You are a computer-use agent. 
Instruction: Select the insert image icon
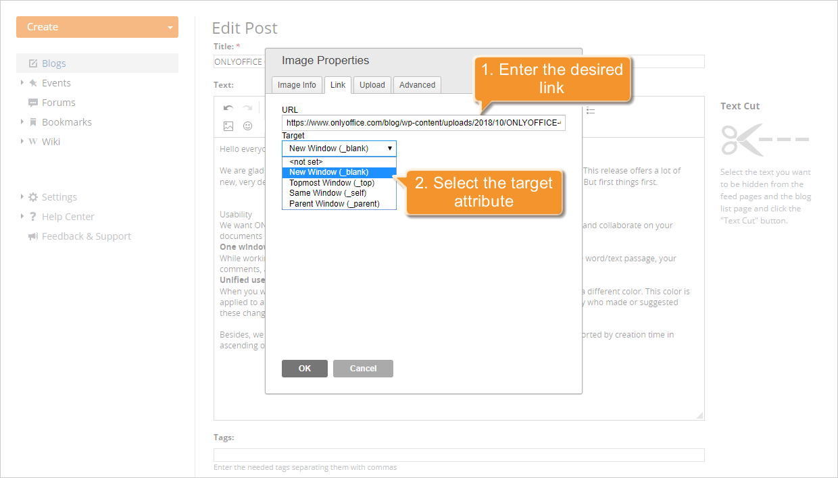point(228,126)
